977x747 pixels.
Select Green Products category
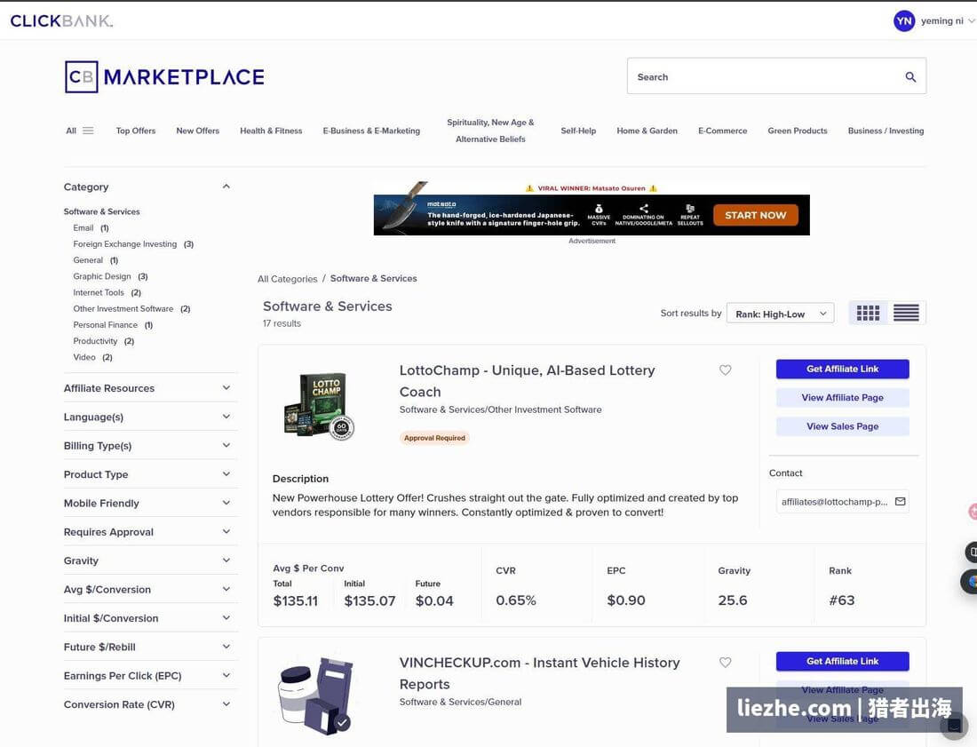(x=798, y=131)
